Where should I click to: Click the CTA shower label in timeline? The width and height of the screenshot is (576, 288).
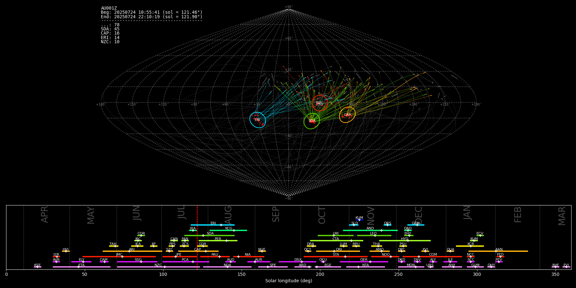point(336,239)
